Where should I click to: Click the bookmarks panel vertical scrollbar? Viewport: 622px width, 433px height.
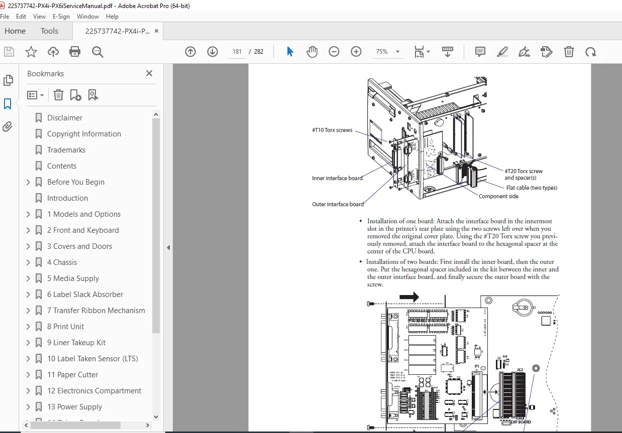[x=156, y=226]
